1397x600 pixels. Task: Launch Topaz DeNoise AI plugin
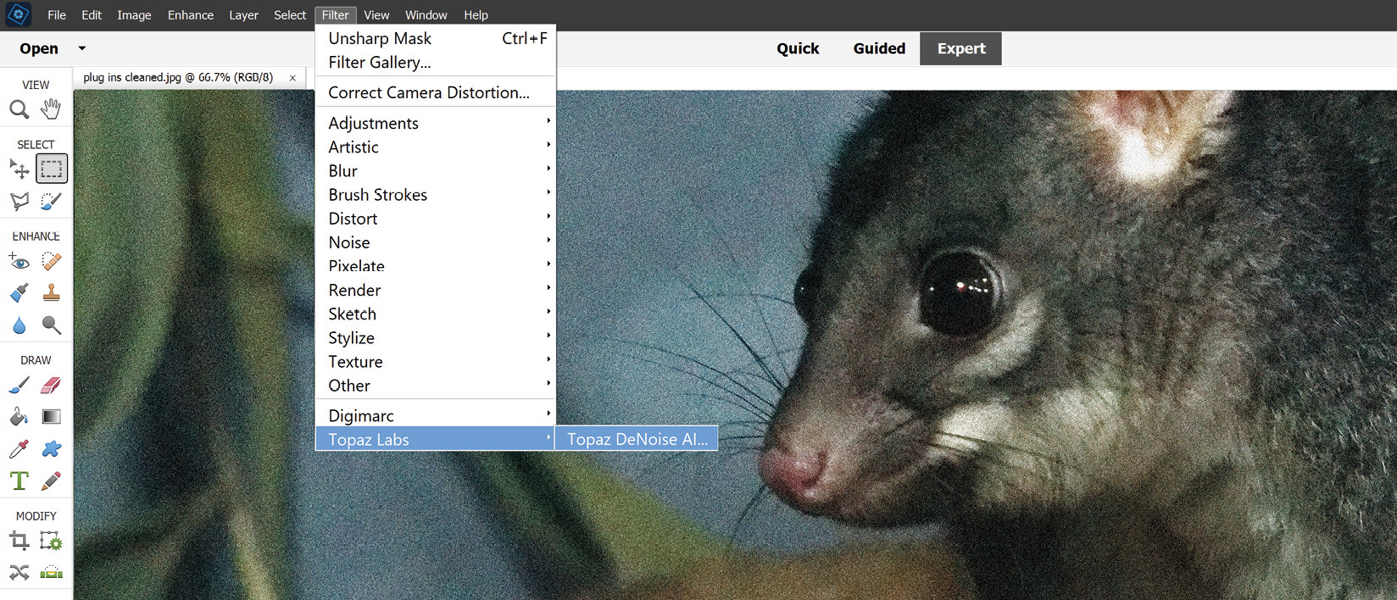[637, 439]
